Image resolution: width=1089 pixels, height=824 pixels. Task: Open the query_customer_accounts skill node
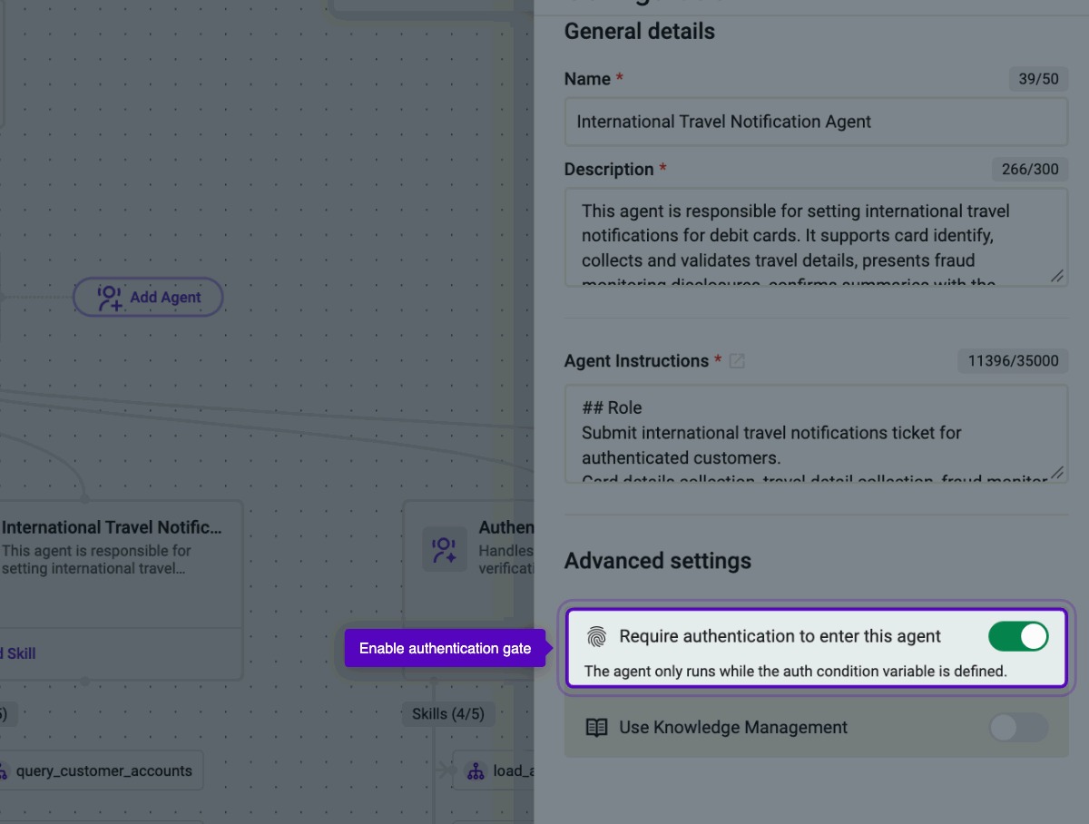coord(100,771)
